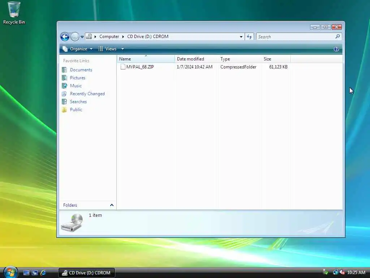Viewport: 370px width, 278px height.
Task: Click the Pictures folder icon
Action: [64, 78]
